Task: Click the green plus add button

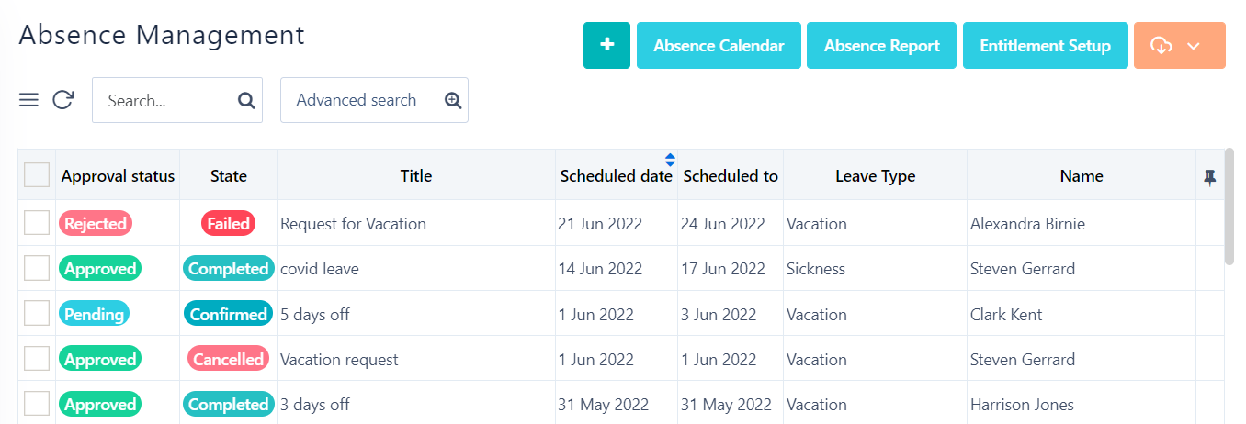Action: 606,46
